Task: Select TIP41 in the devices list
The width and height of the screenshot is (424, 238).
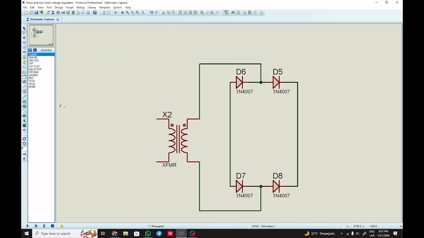Action: (x=41, y=81)
